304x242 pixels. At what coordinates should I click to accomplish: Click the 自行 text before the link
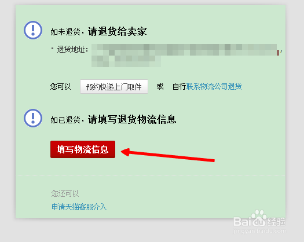[x=180, y=86]
